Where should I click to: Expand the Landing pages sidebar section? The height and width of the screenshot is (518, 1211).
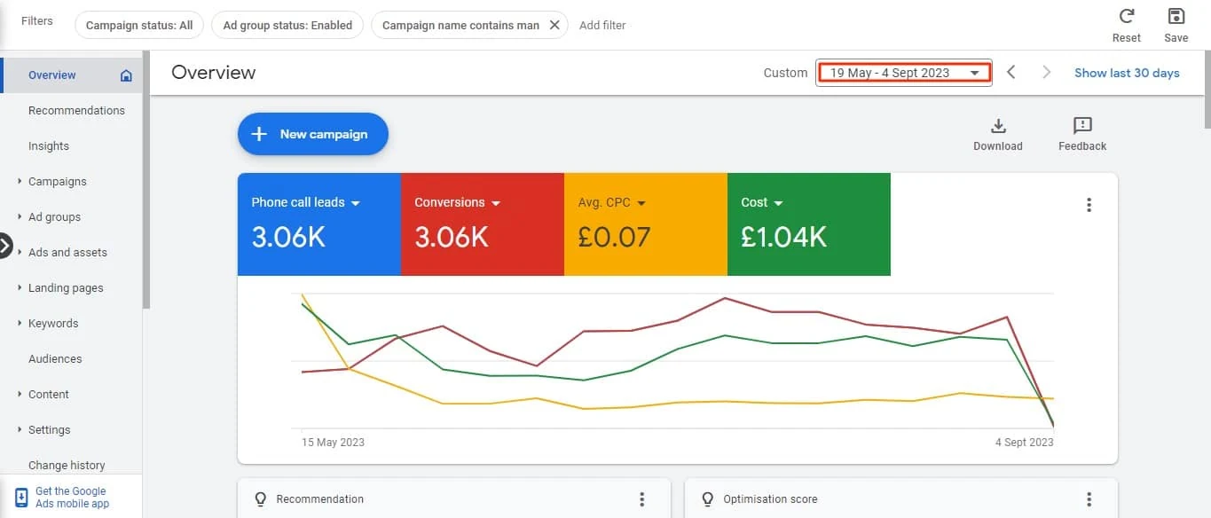[20, 287]
